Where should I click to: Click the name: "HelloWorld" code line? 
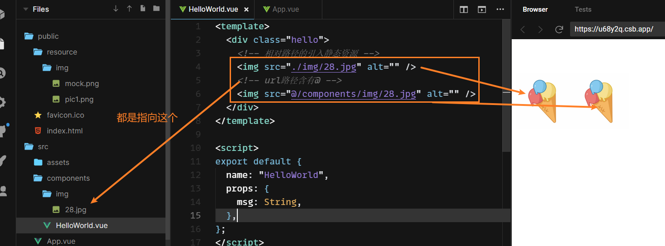pos(277,175)
